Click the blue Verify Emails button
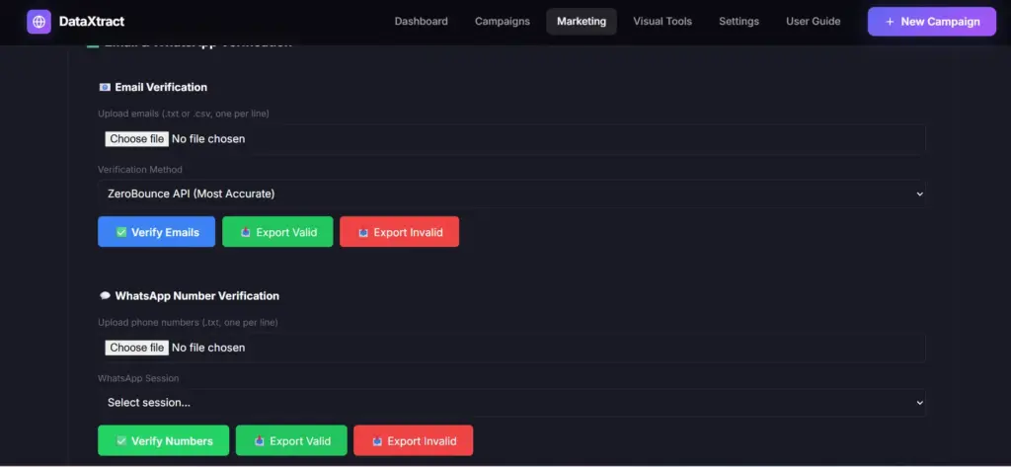This screenshot has height=467, width=1011. pos(157,232)
